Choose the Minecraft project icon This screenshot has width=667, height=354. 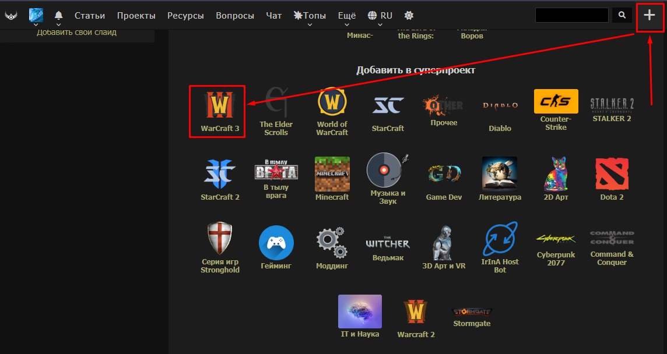coord(332,174)
